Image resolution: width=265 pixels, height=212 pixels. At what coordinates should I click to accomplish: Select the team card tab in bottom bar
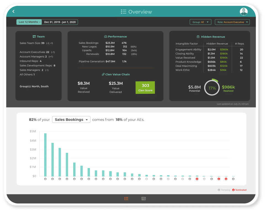click(x=144, y=198)
